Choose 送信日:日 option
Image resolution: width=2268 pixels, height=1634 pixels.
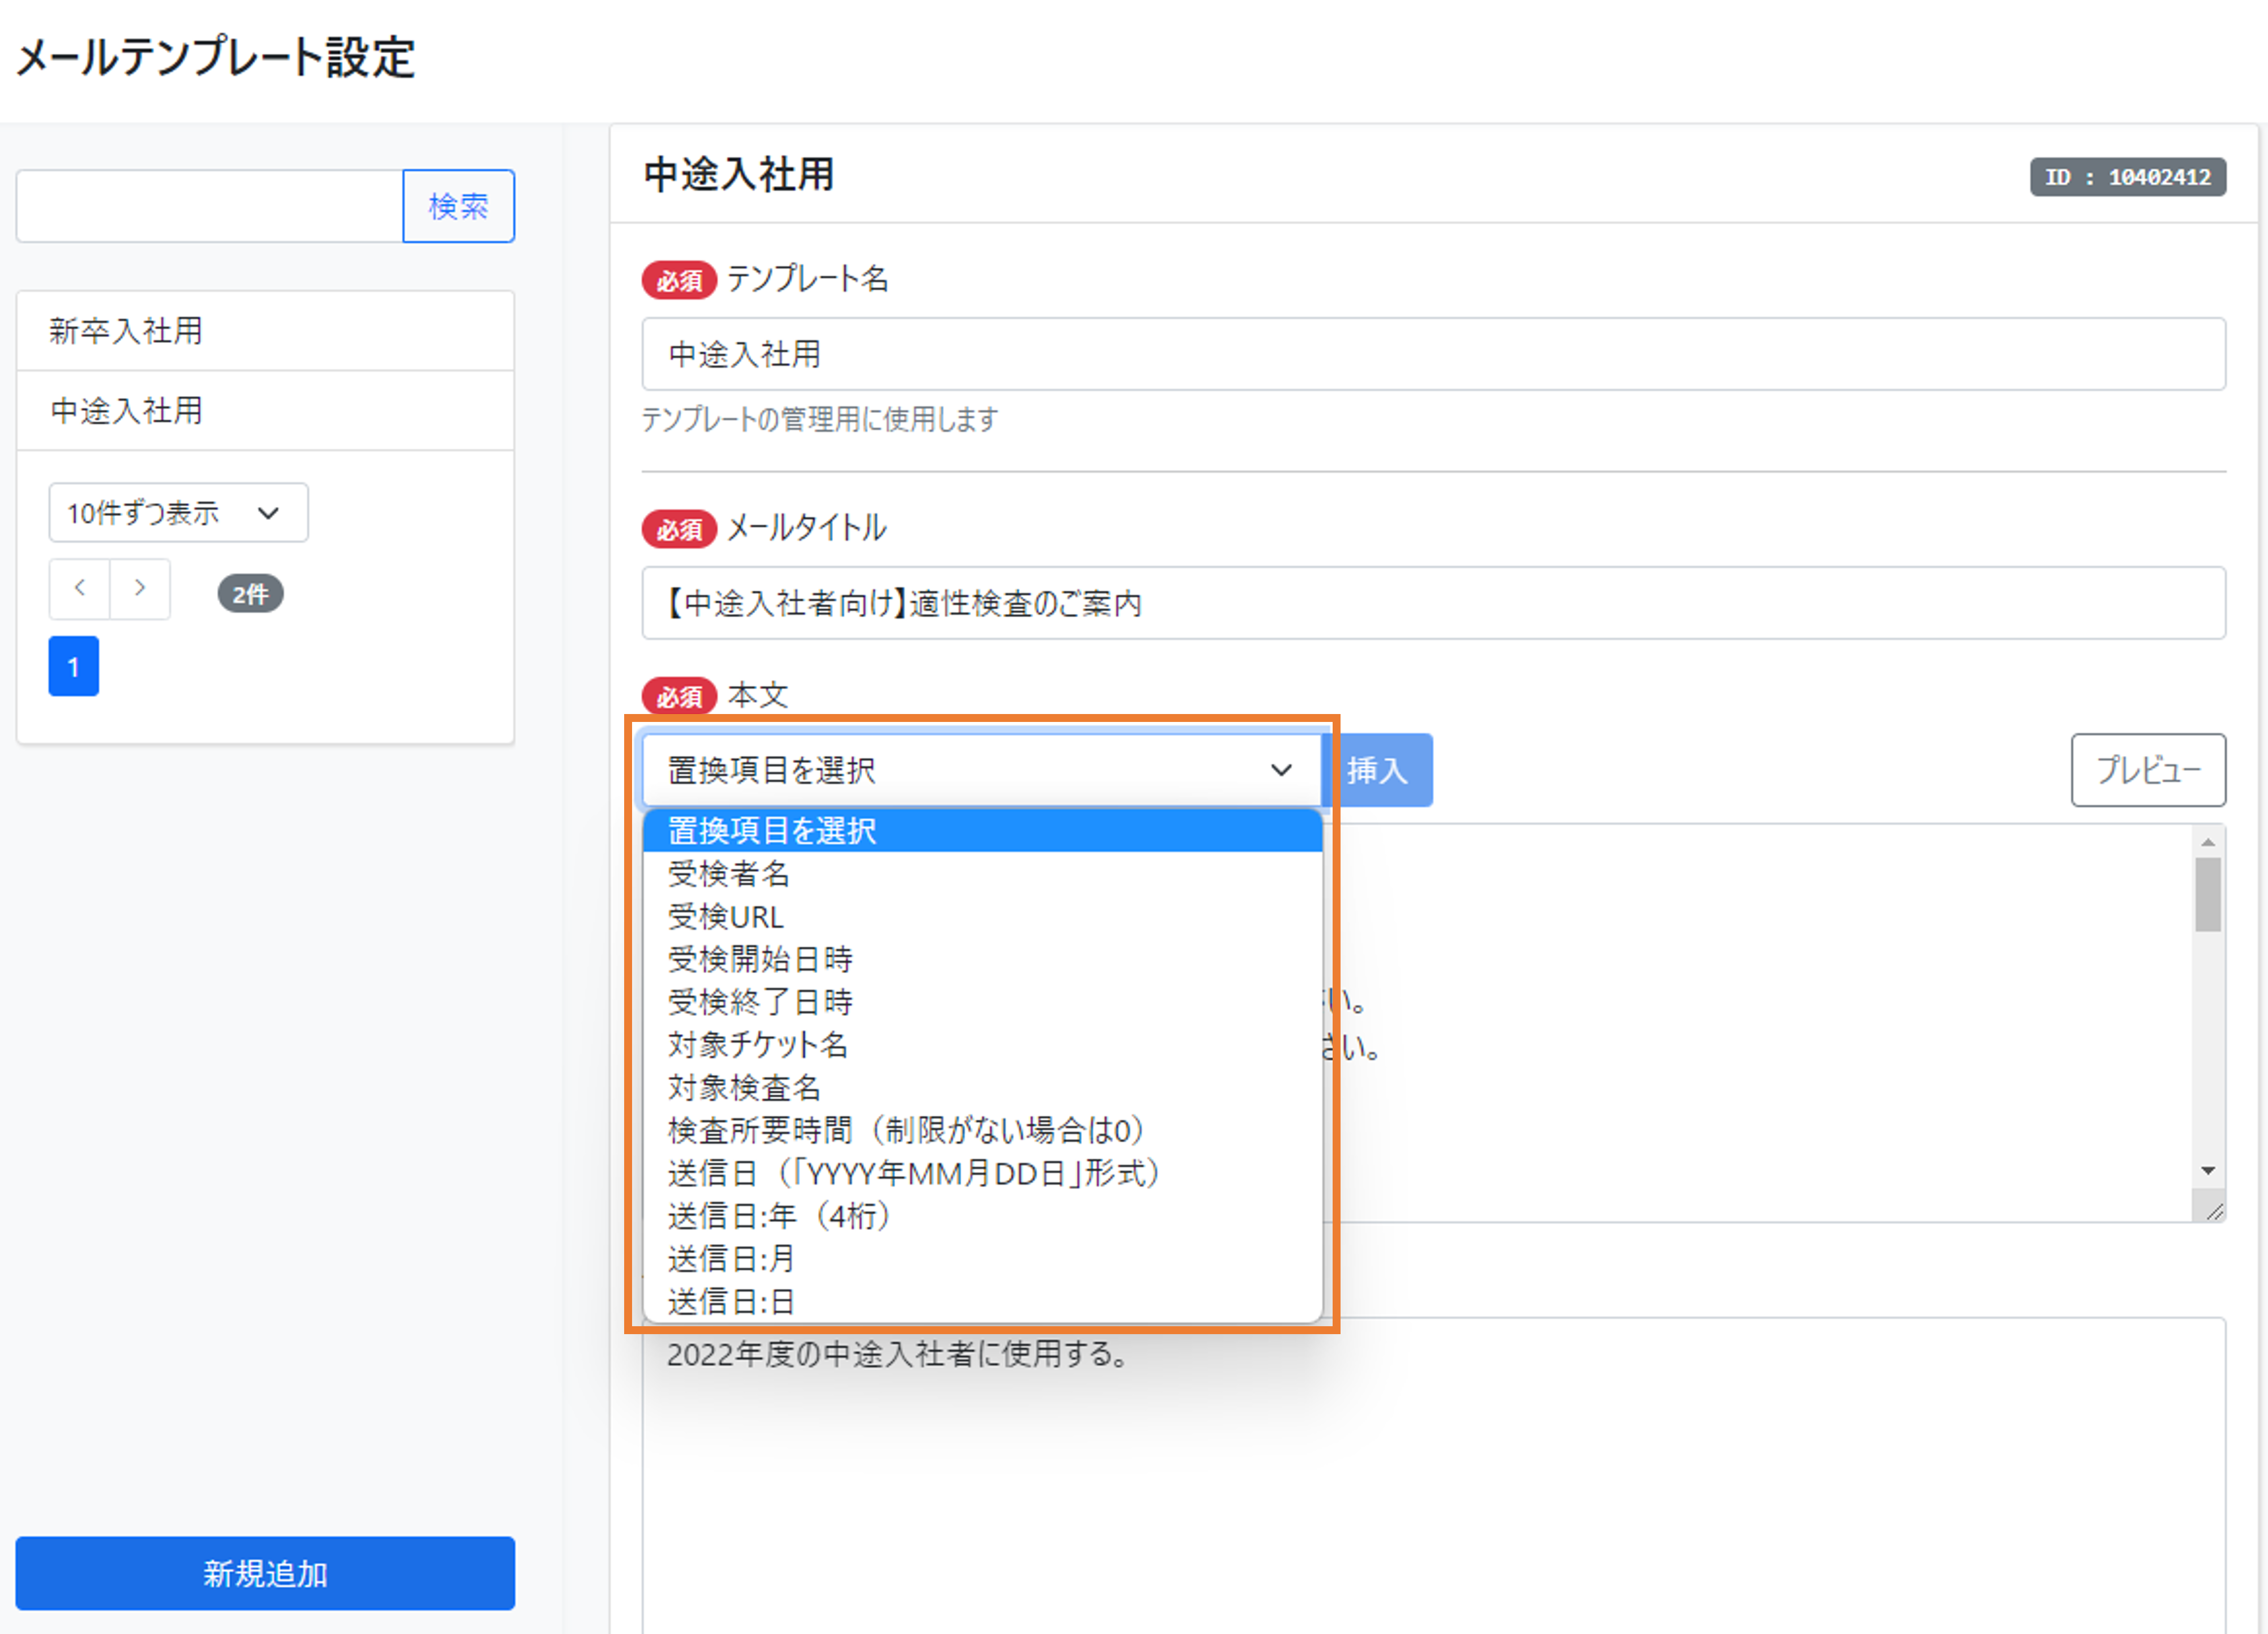[x=982, y=1302]
